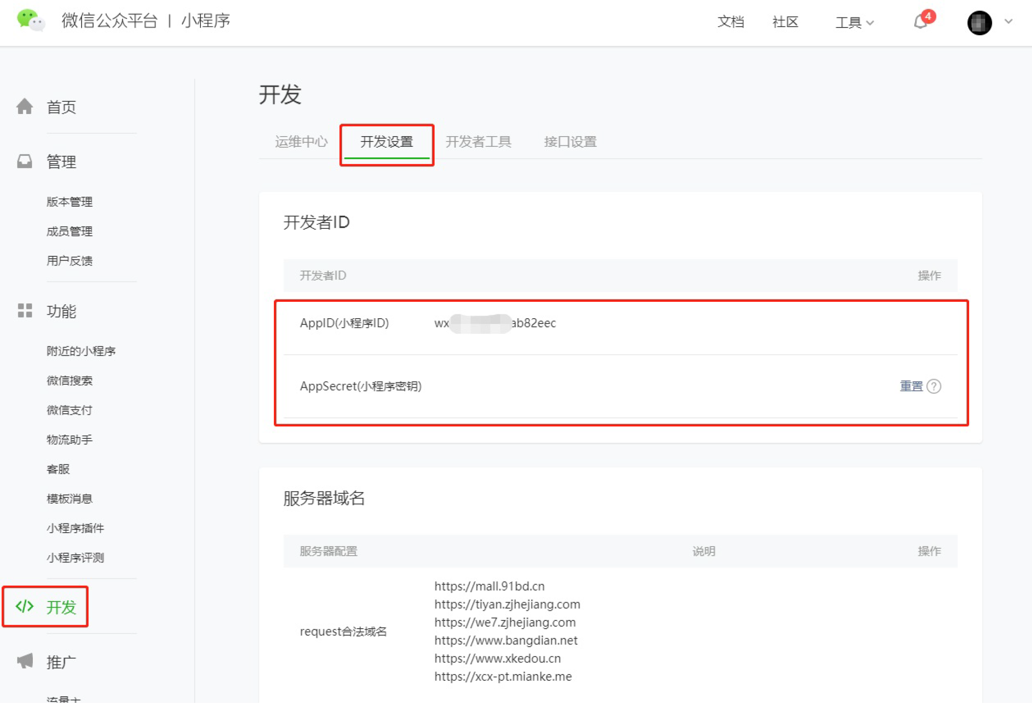Open 附近的小程序 in sidebar
Viewport: 1032px width, 703px height.
coord(81,351)
